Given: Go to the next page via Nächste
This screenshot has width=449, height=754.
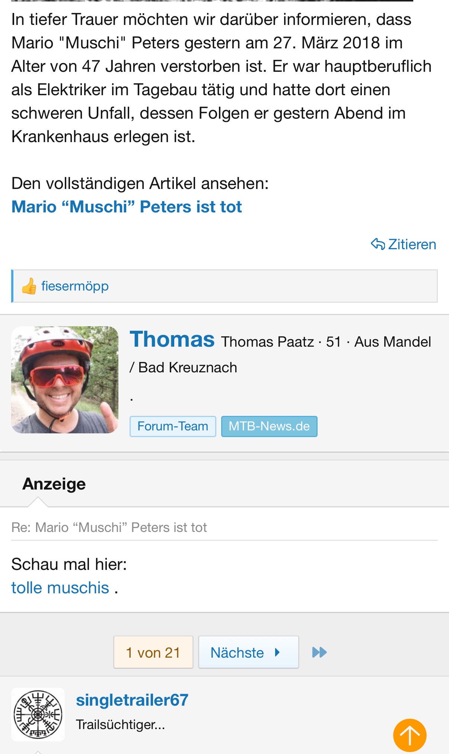Looking at the screenshot, I should (x=248, y=652).
